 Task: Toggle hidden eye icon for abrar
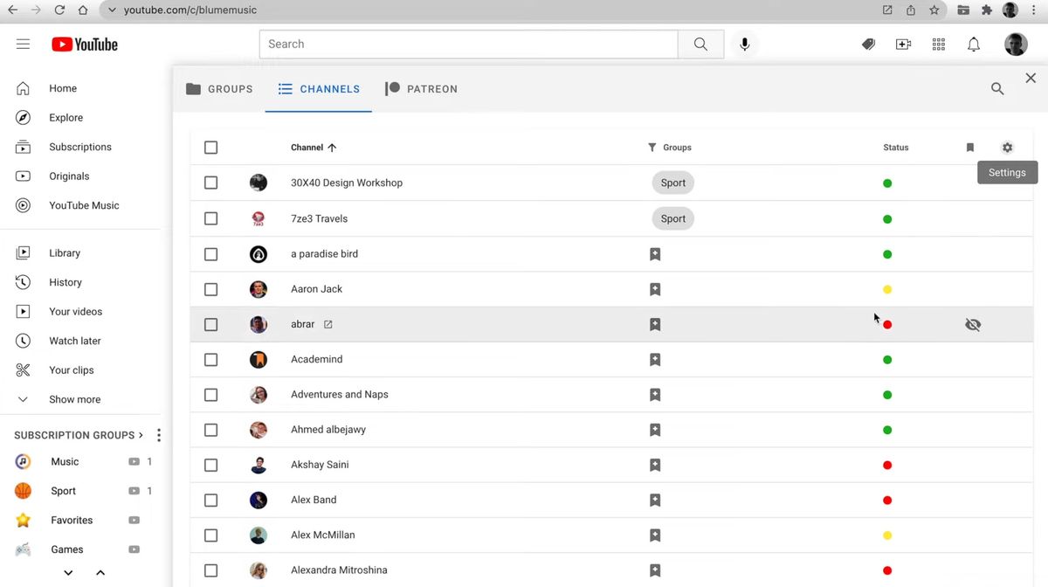pyautogui.click(x=973, y=325)
